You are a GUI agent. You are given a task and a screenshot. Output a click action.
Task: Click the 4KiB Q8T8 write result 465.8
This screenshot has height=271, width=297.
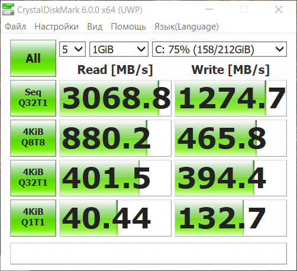coord(231,138)
